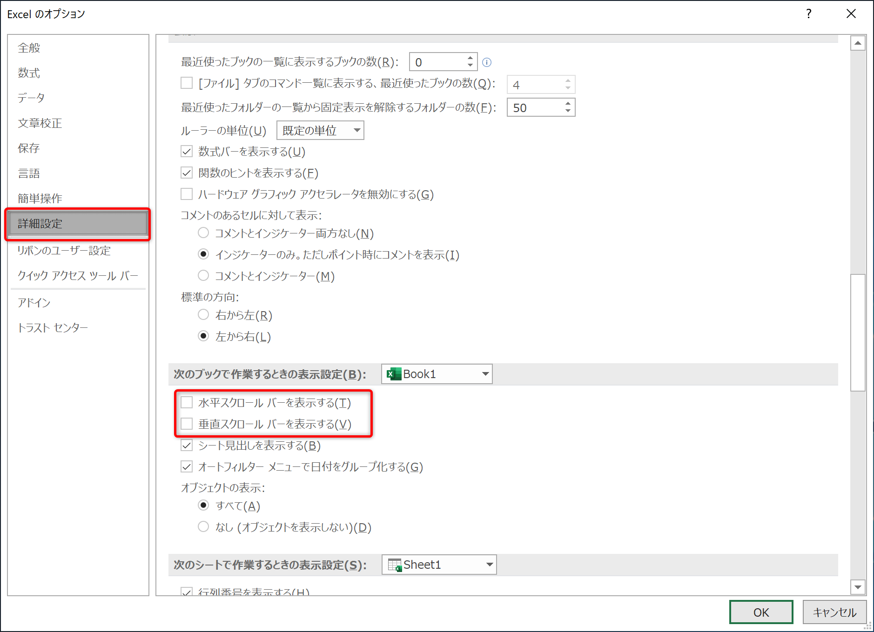
Task: Click the unpinned folders count field showing 50
Action: pyautogui.click(x=535, y=107)
